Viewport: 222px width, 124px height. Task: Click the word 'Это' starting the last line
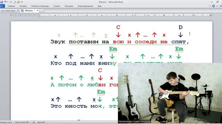56,106
